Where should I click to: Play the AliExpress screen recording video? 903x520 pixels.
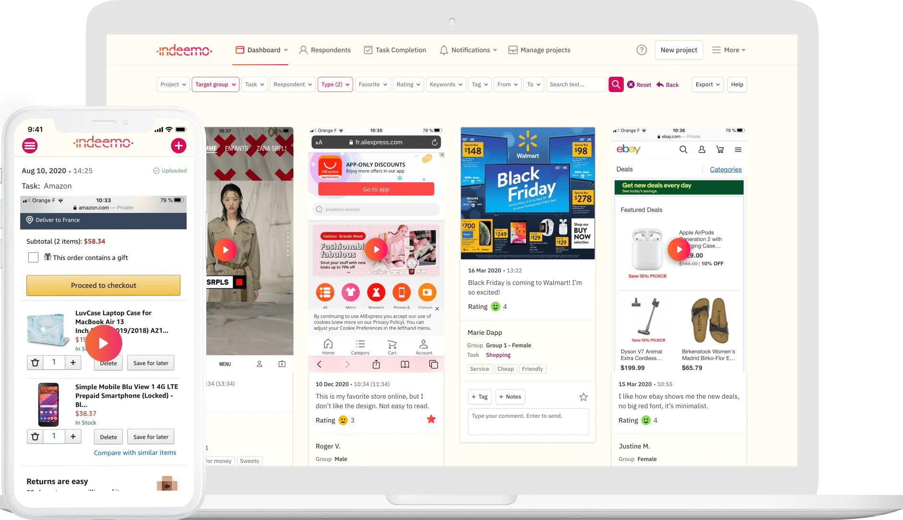click(x=376, y=249)
